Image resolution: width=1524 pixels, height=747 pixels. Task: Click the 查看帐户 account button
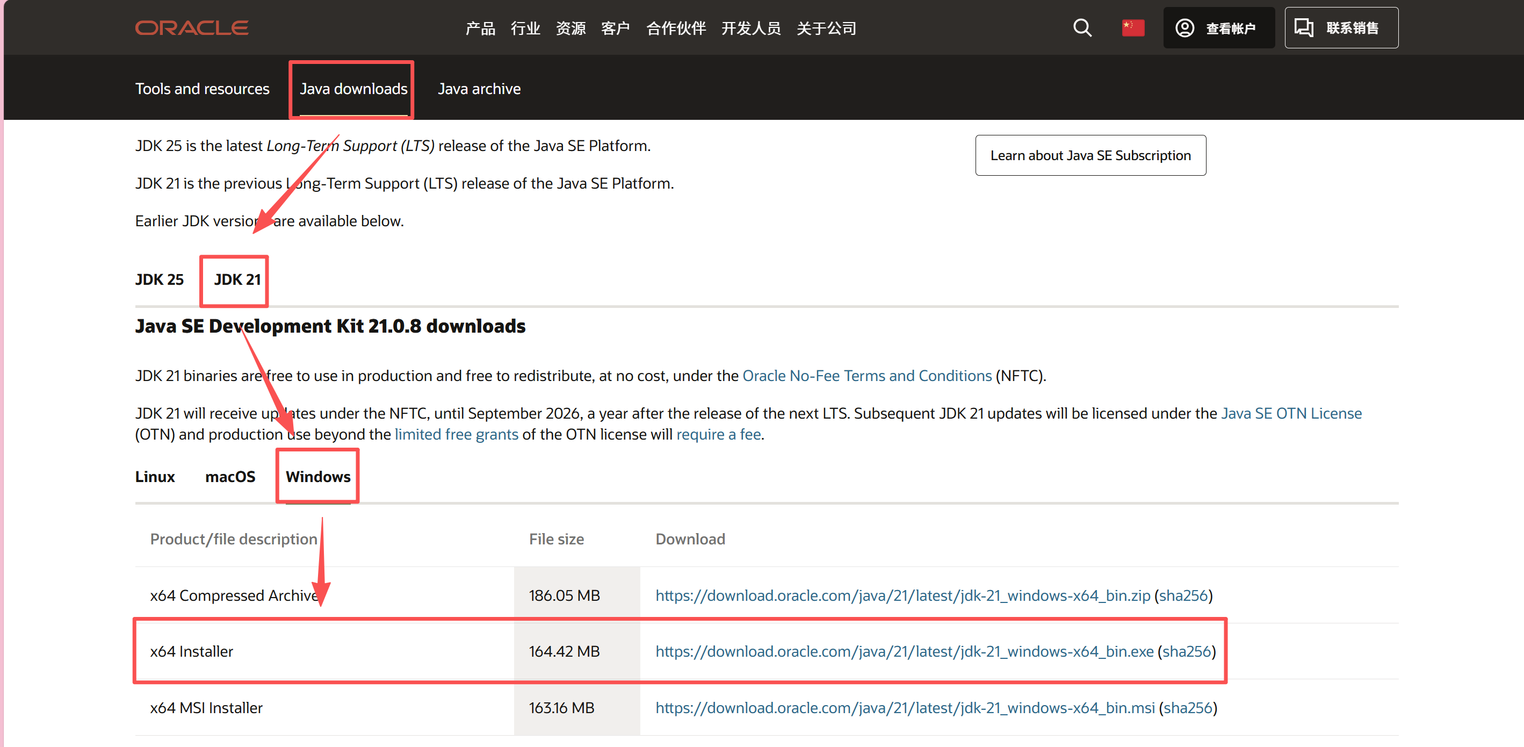click(x=1218, y=28)
